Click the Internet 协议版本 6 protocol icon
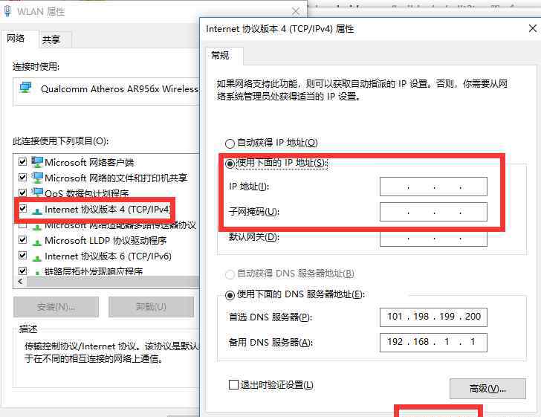Screen dimensions: 541x417 [37, 256]
